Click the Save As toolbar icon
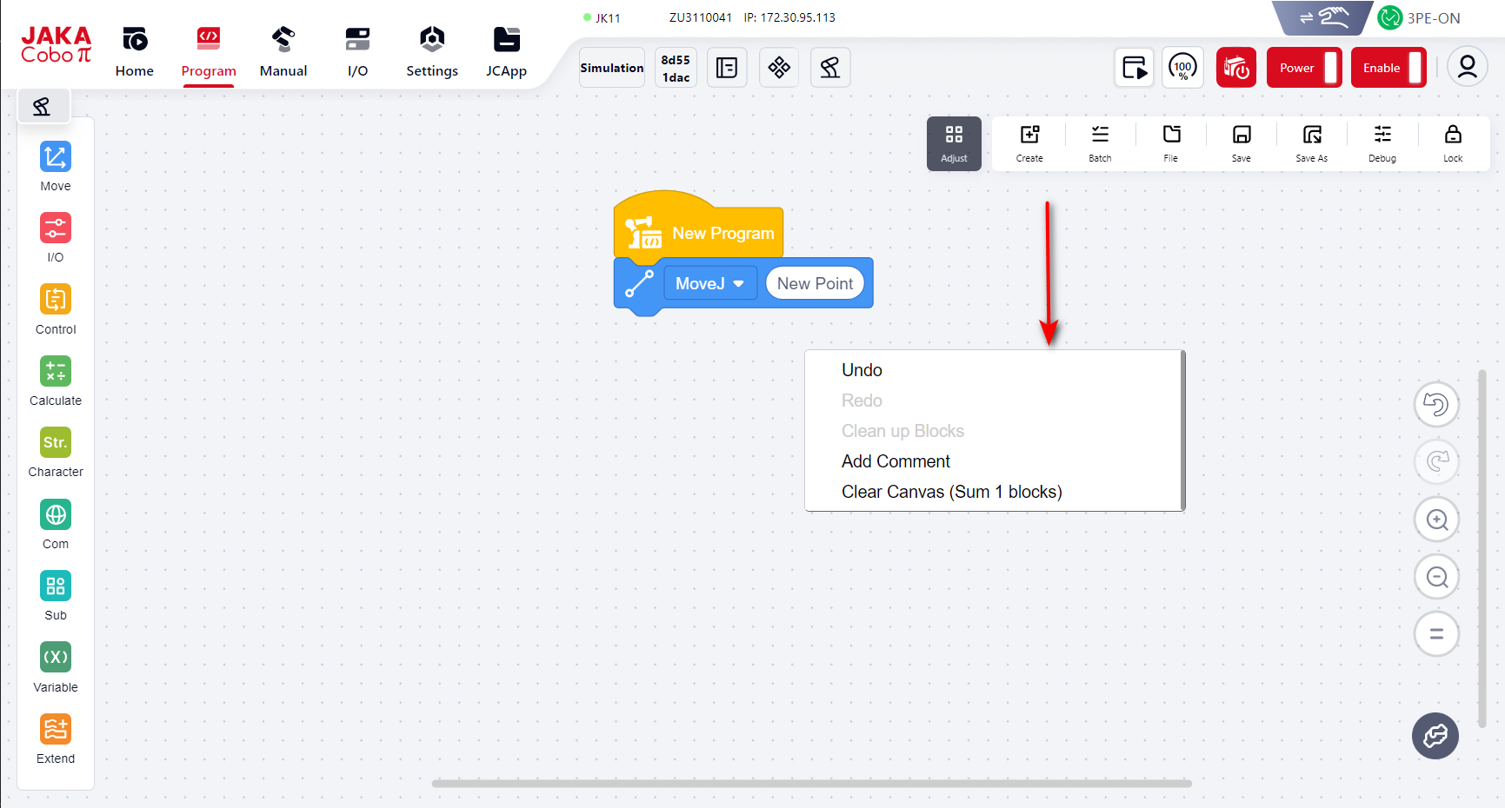The image size is (1505, 808). pos(1311,142)
